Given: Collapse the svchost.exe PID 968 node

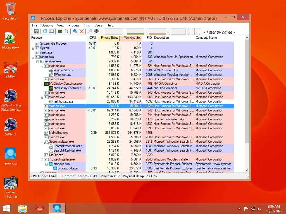Looking at the screenshot, I should 42,97.
